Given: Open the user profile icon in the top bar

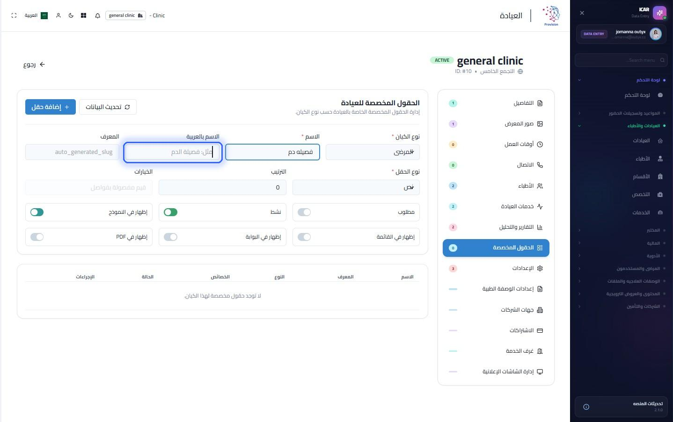Looking at the screenshot, I should pyautogui.click(x=59, y=15).
